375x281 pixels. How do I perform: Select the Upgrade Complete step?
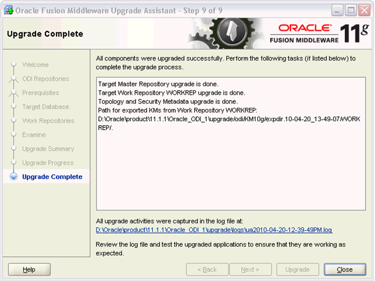pos(52,177)
